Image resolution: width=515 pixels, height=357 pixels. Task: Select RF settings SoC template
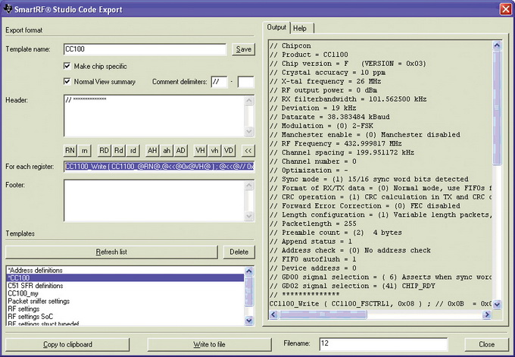pyautogui.click(x=125, y=317)
